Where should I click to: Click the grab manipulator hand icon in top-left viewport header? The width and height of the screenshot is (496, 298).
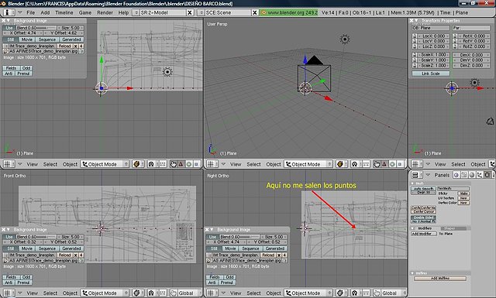(174, 164)
